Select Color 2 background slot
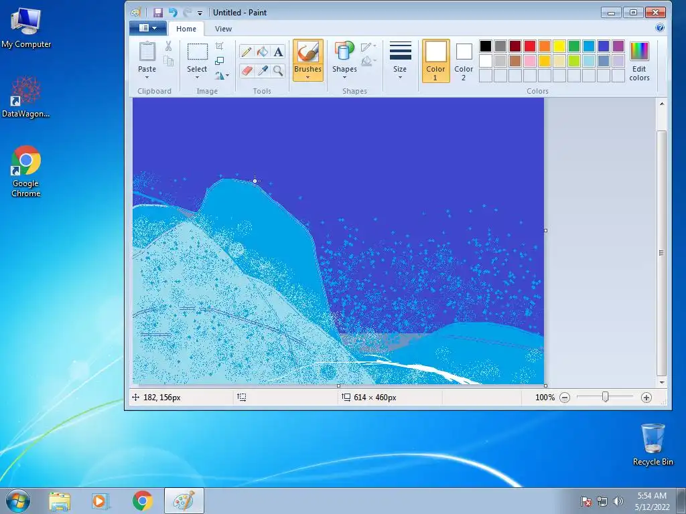This screenshot has height=514, width=686. [x=464, y=61]
